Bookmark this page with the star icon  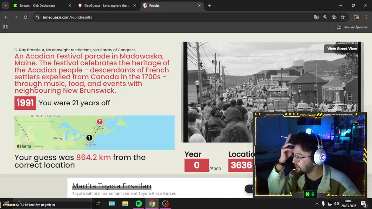pos(343,17)
